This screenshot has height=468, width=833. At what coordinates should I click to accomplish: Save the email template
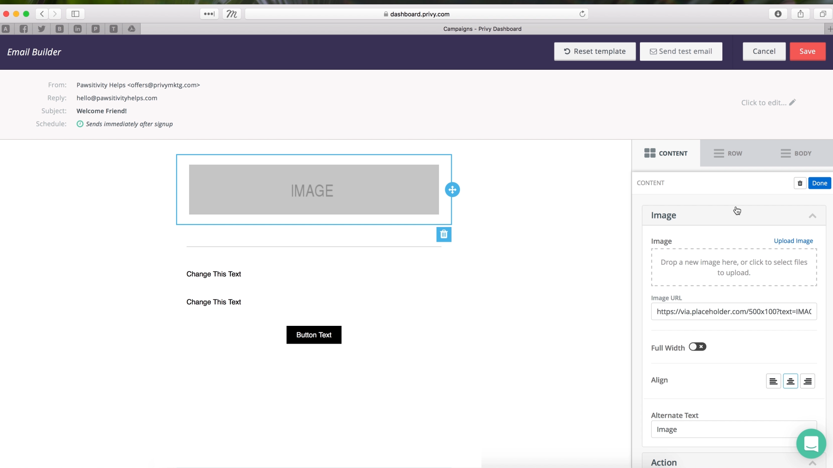click(x=807, y=52)
